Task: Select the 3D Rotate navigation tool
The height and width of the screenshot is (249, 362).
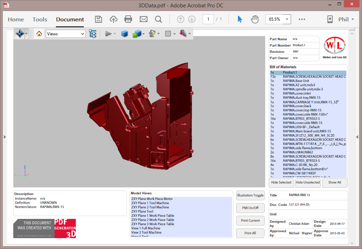Action: coord(19,34)
